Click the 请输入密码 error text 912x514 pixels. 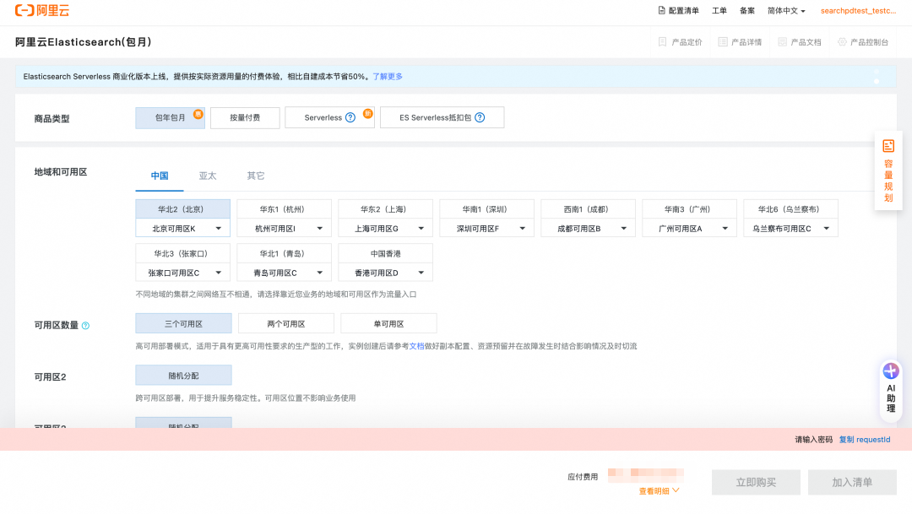(x=814, y=440)
